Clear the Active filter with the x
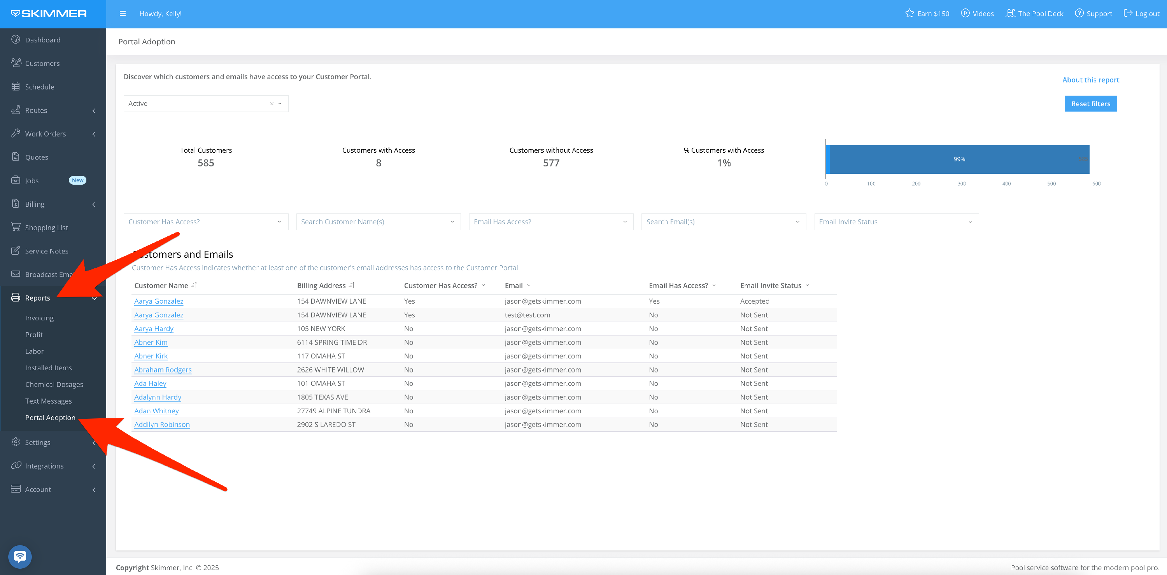 tap(272, 104)
